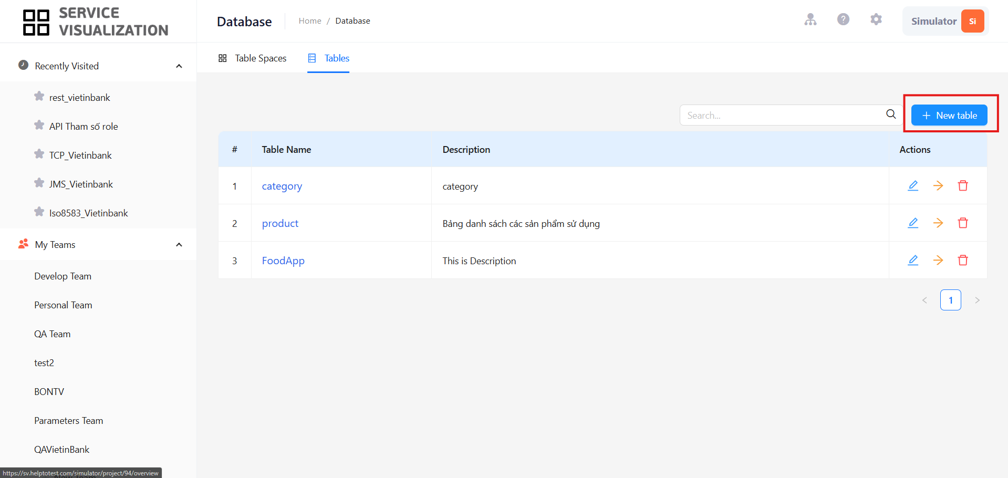Collapse the Recently Visited section
The image size is (1008, 478).
click(x=179, y=66)
